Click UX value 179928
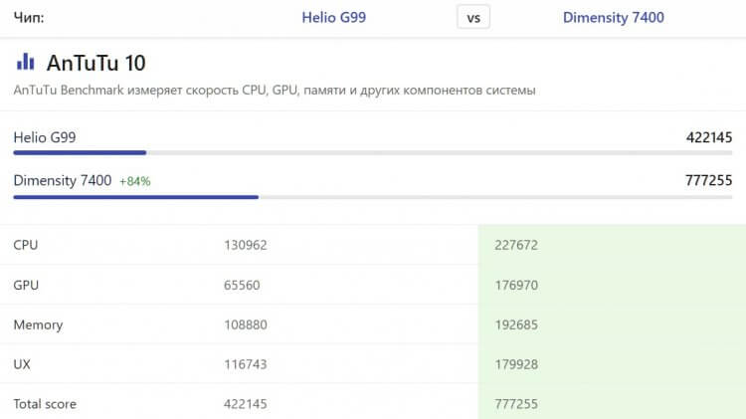The height and width of the screenshot is (419, 746). click(516, 364)
